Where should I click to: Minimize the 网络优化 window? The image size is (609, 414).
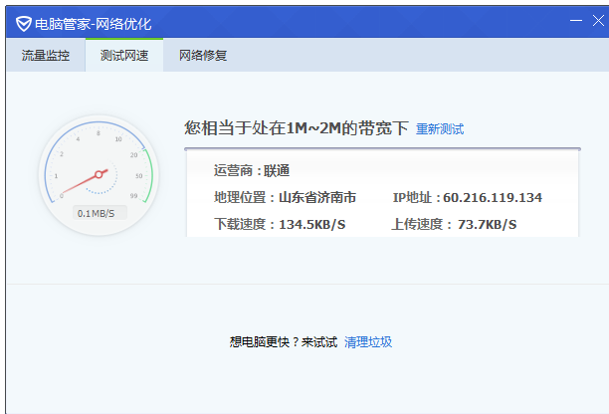click(x=576, y=21)
